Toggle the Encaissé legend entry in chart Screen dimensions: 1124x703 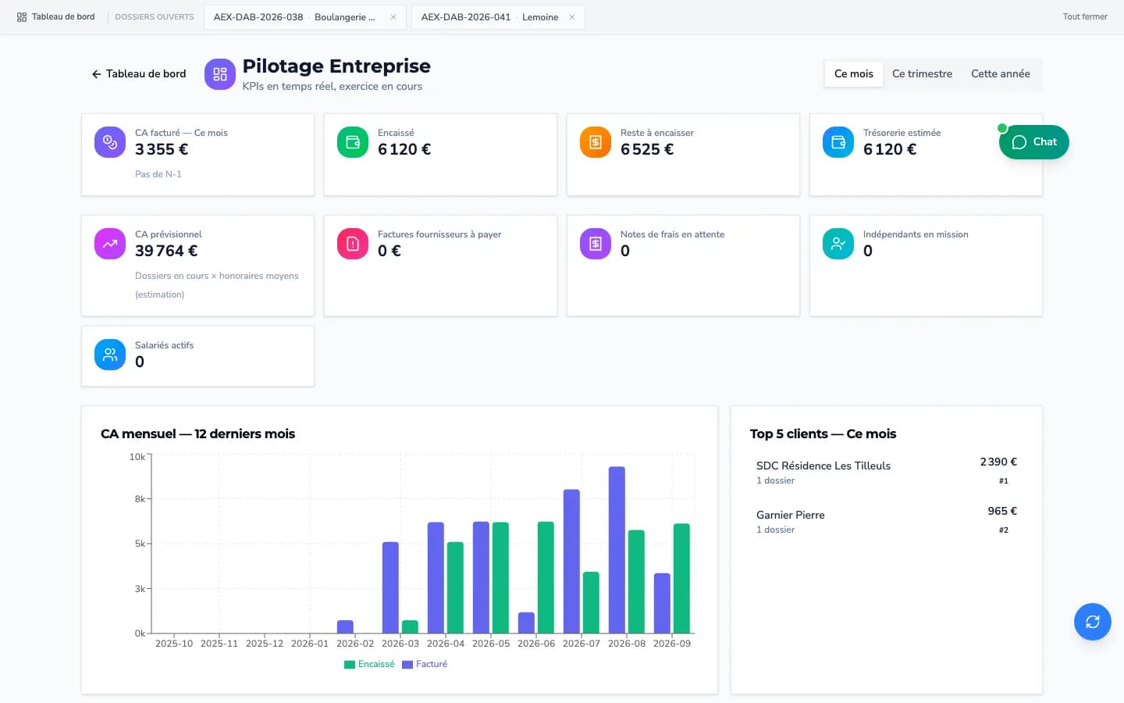(x=369, y=664)
